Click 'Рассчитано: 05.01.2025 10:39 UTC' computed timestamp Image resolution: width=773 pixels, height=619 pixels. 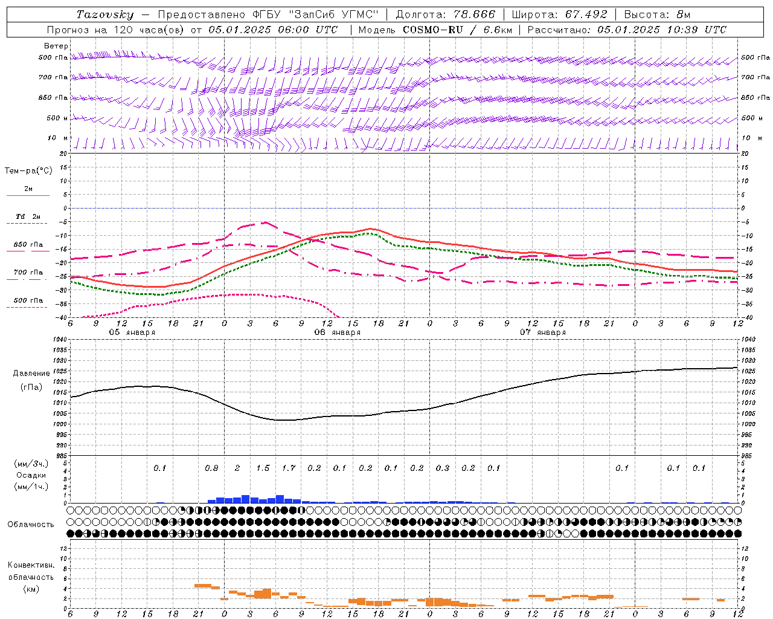[x=627, y=30]
